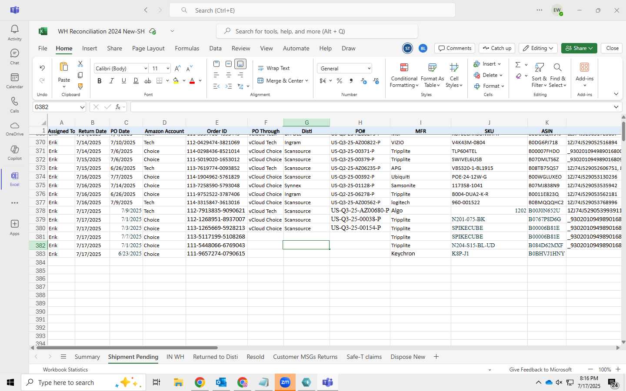Toggle Wrap Text
The width and height of the screenshot is (626, 391).
point(273,68)
